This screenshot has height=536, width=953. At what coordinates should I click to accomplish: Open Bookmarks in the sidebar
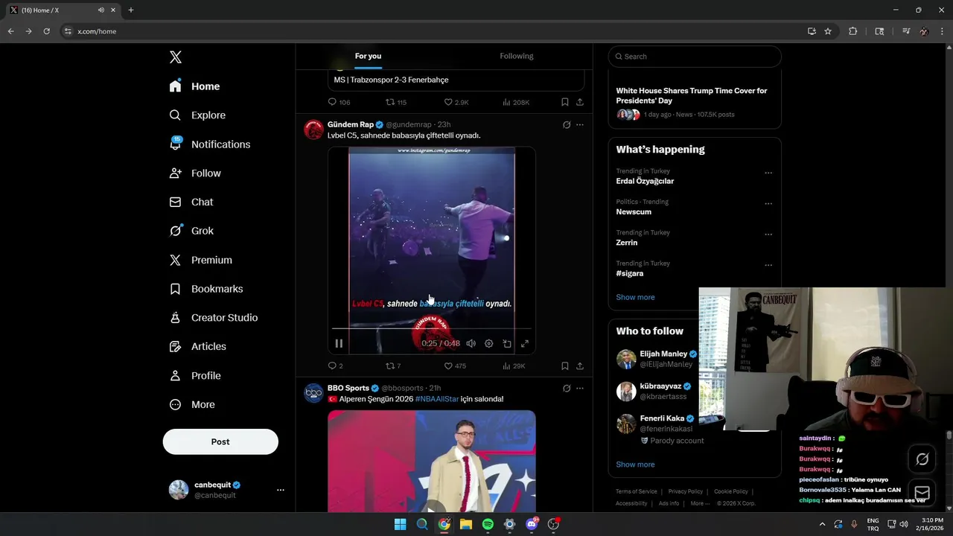206,289
